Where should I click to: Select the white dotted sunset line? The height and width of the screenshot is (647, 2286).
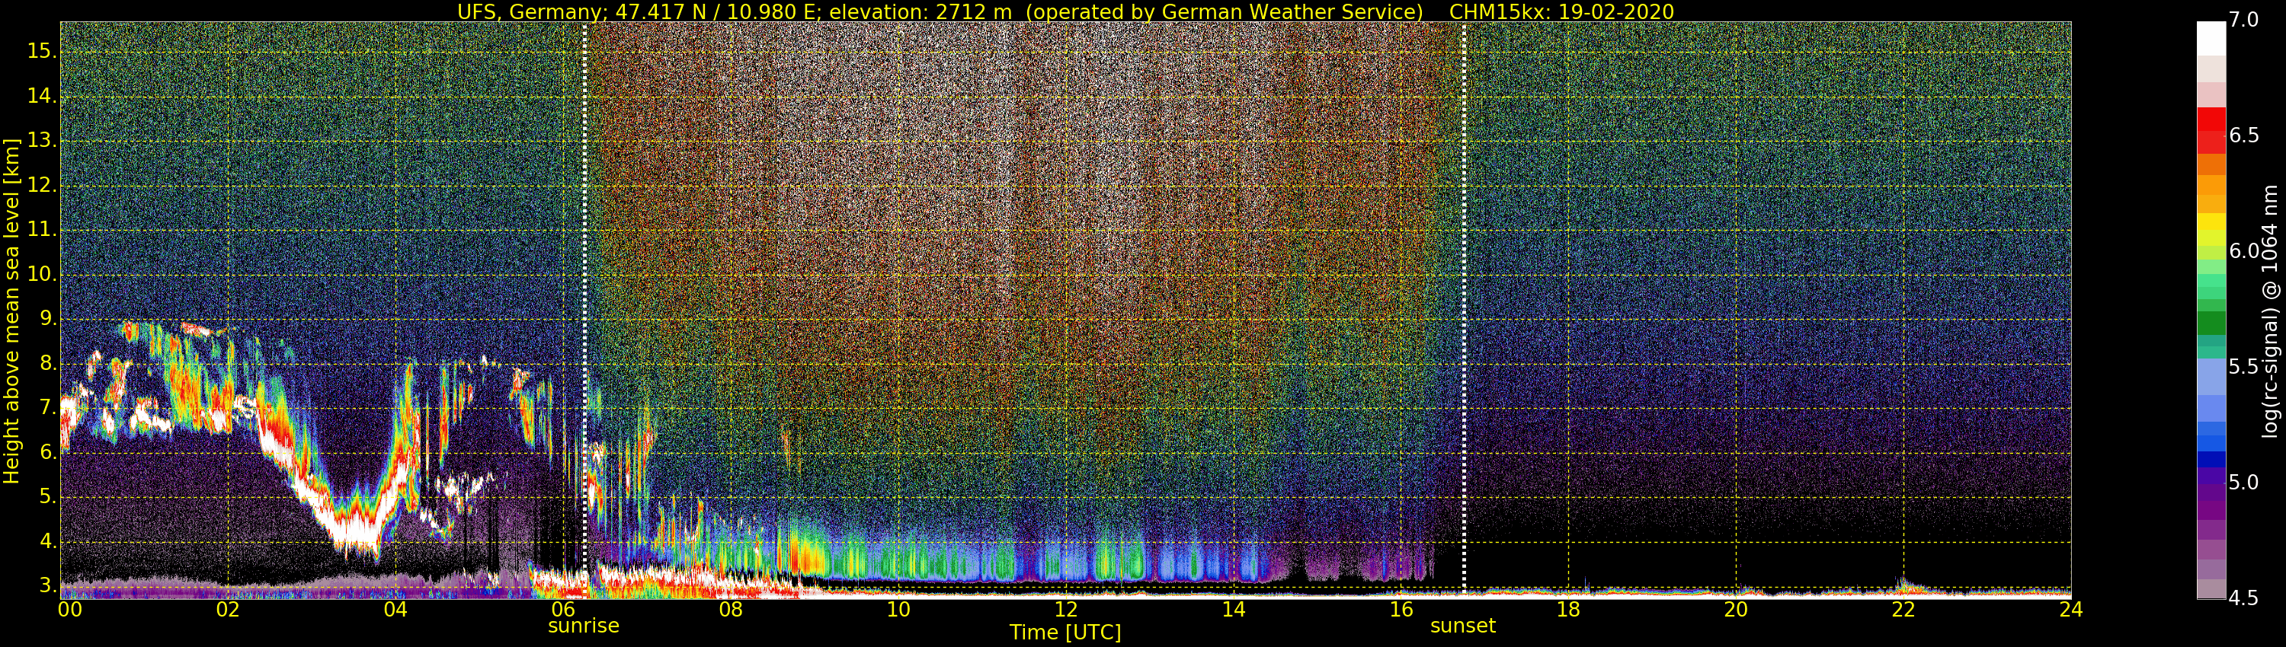1463,266
